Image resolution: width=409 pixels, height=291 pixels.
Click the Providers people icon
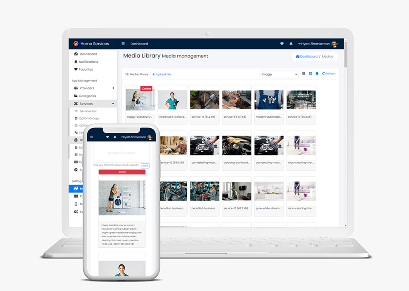(76, 88)
